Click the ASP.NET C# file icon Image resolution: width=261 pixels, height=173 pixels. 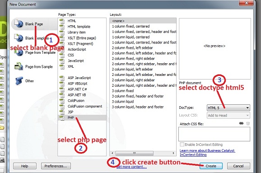(62, 89)
